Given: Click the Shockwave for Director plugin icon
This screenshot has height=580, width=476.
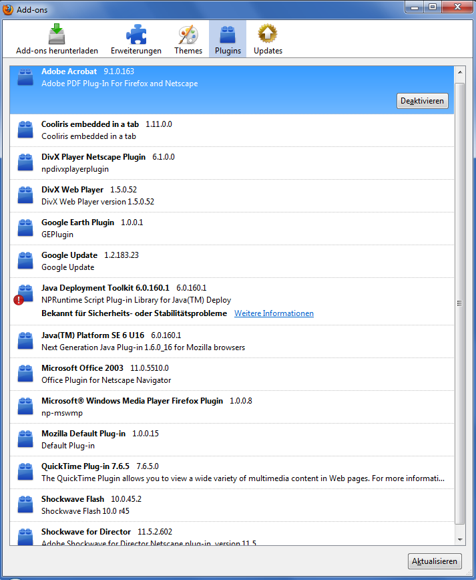Looking at the screenshot, I should click(x=25, y=537).
